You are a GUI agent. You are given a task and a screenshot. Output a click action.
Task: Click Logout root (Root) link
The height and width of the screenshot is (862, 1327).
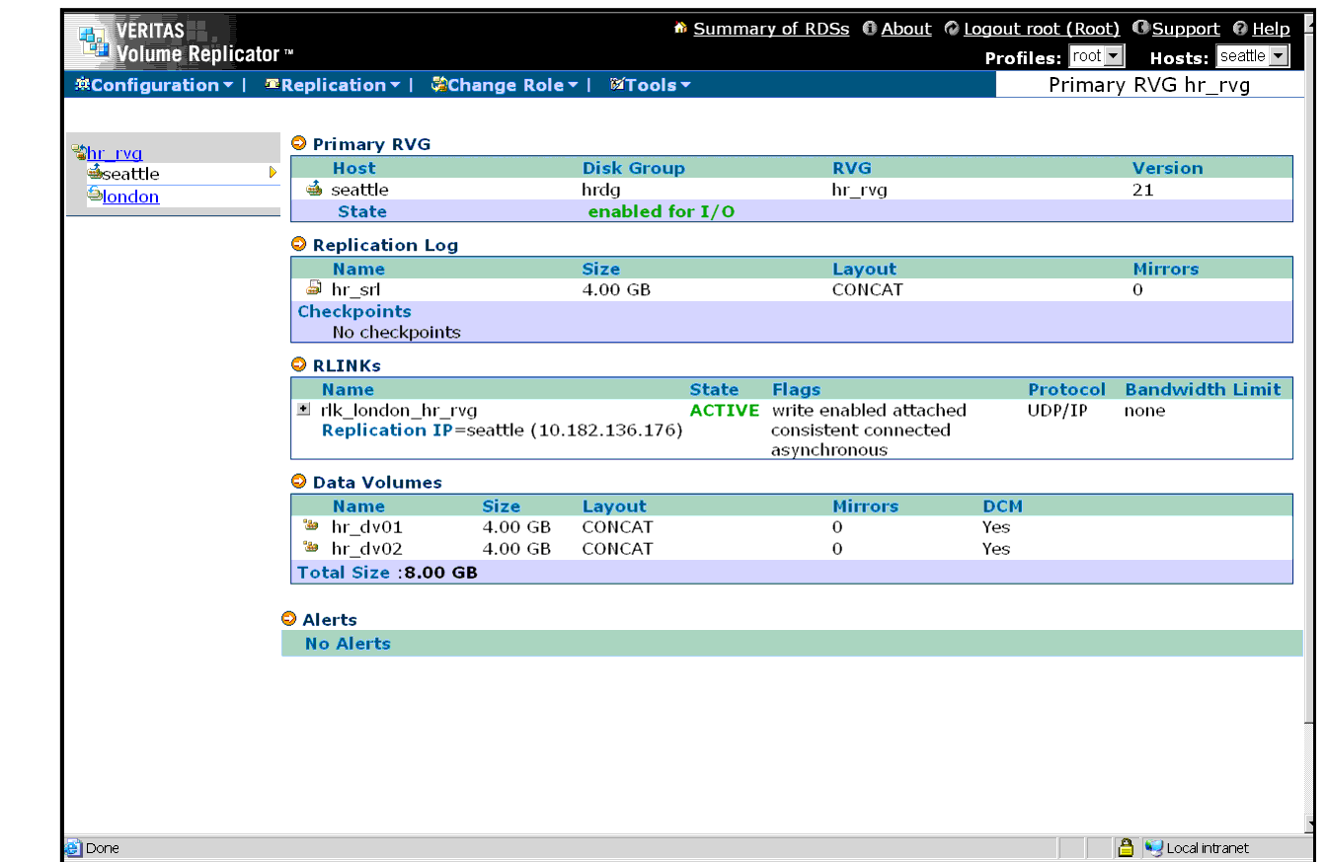pyautogui.click(x=1042, y=29)
